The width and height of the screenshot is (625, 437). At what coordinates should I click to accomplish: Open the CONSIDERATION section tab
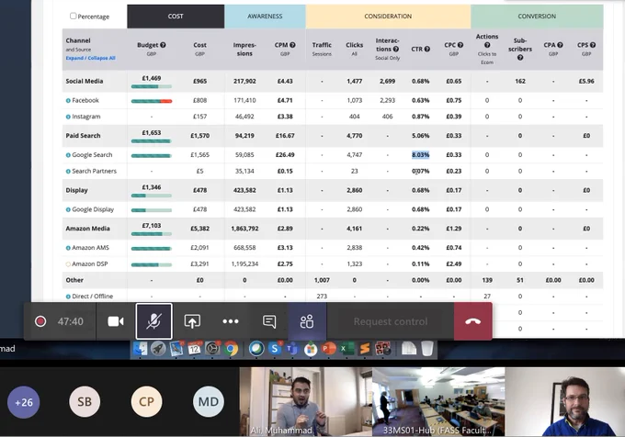388,17
